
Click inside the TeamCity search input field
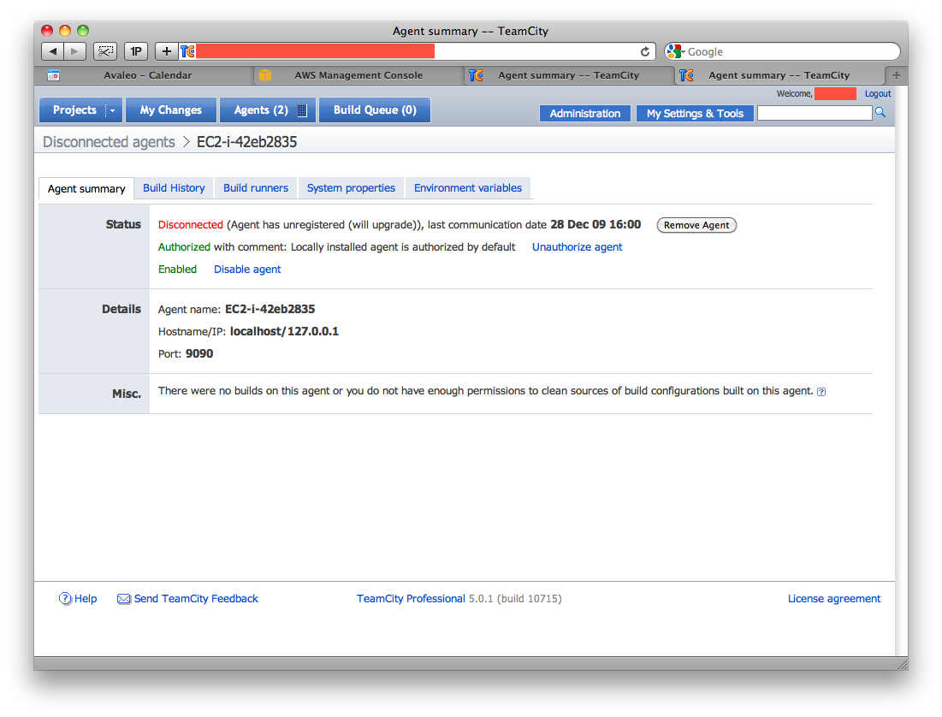(x=814, y=112)
